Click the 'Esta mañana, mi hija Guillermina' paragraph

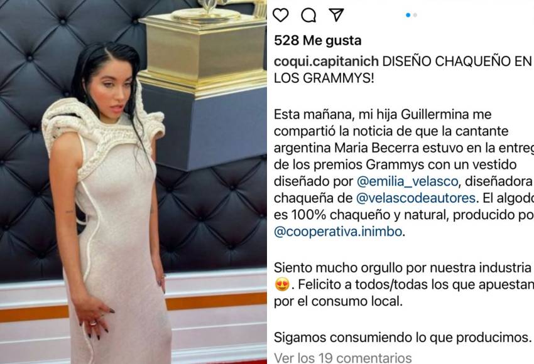[x=404, y=173]
